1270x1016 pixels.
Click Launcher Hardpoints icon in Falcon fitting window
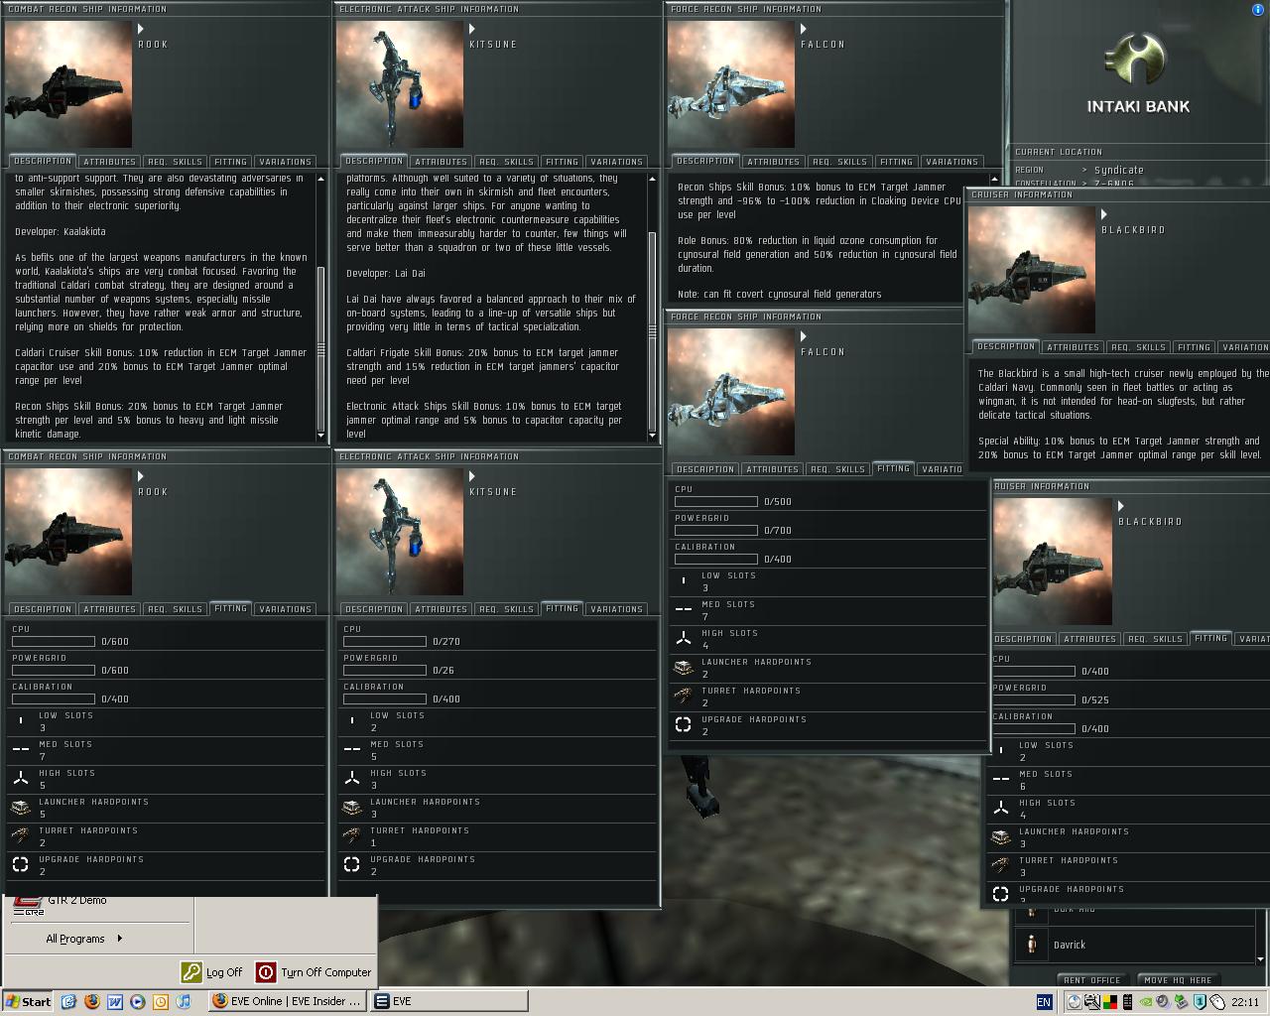684,668
